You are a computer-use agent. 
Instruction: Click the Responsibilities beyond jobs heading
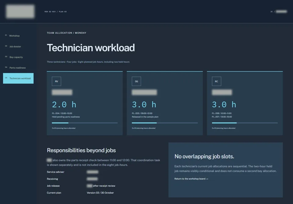[x=81, y=150]
